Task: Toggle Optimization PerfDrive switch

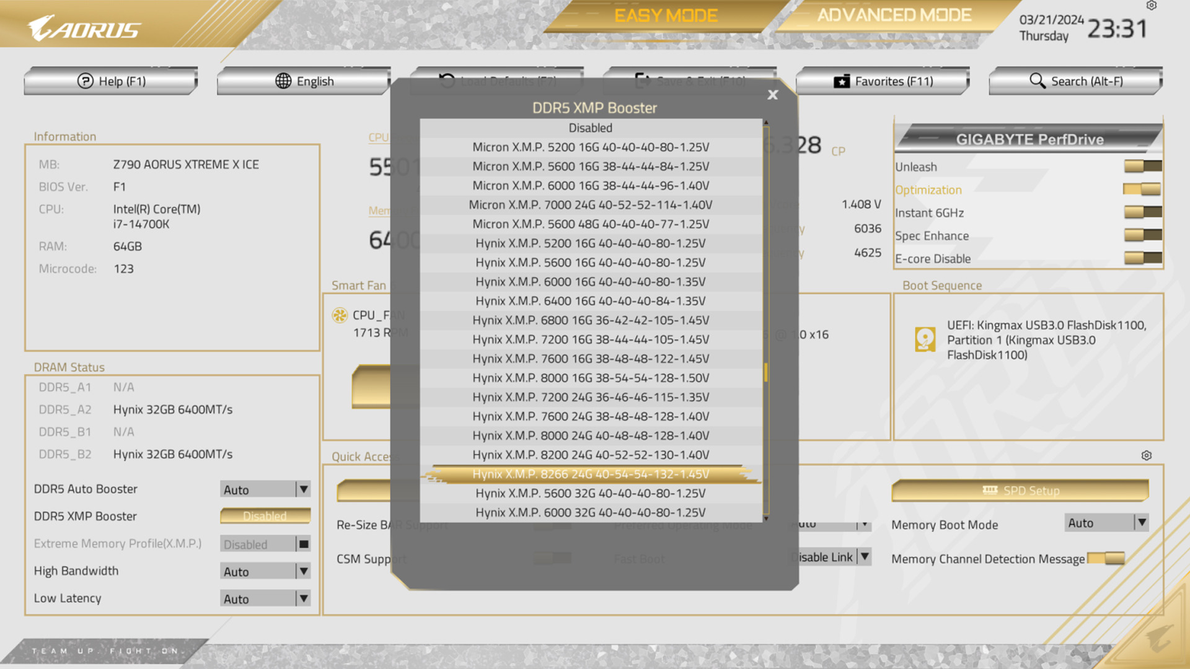Action: pyautogui.click(x=1143, y=189)
